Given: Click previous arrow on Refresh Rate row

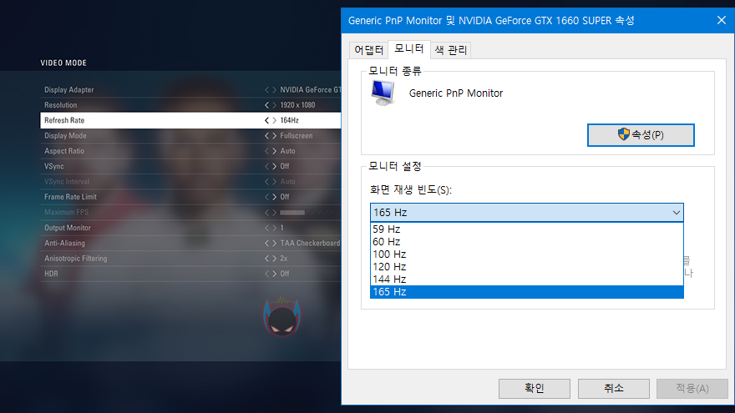Looking at the screenshot, I should (x=266, y=120).
